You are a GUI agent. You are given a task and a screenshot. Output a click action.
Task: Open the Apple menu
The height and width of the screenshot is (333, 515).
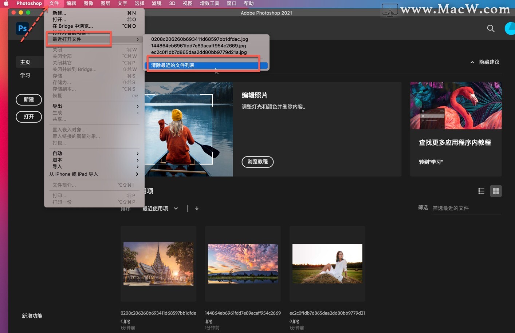pos(6,3)
